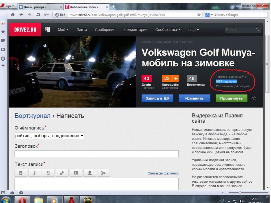The image size is (271, 203).
Task: Apply strikethrough formatting in editor
Action: tap(48, 173)
